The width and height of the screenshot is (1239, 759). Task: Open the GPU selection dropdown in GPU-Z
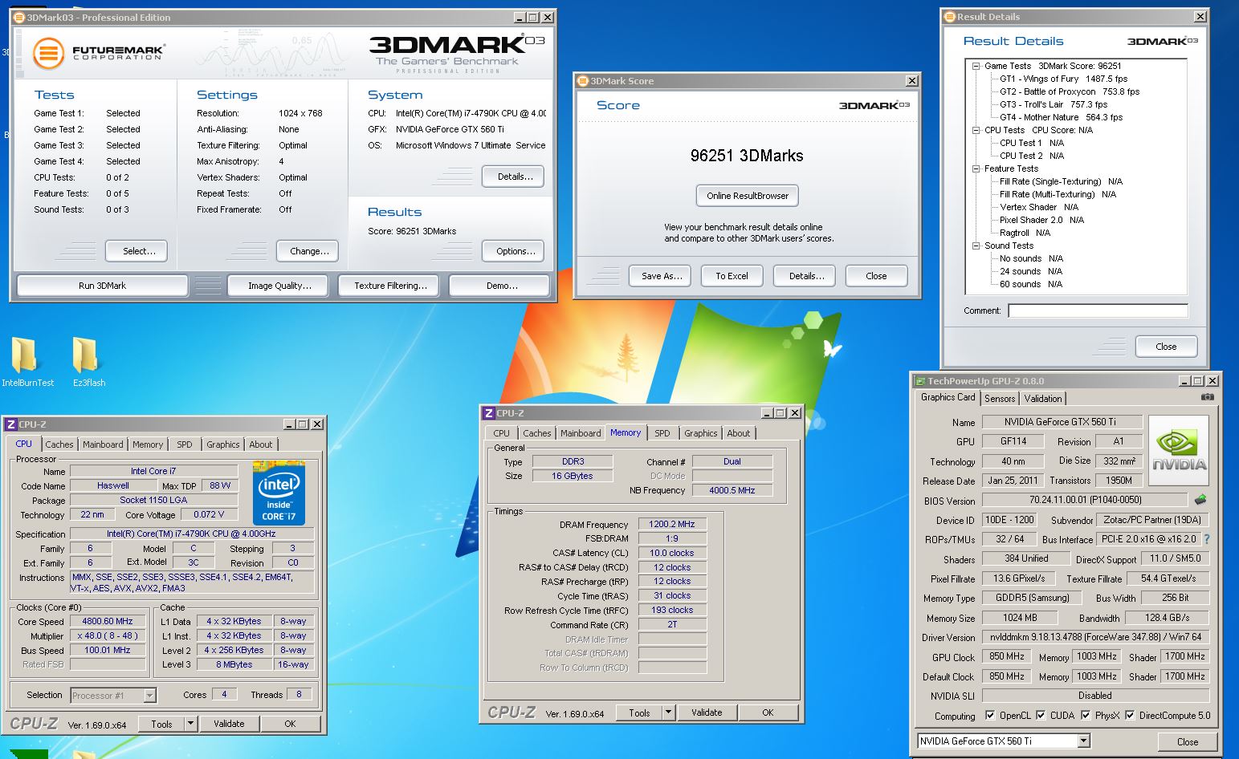(1084, 741)
